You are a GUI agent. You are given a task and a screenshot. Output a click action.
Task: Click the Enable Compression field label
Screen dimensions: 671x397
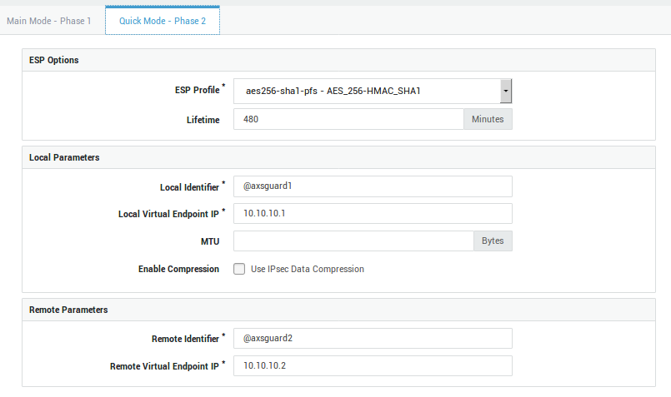click(x=178, y=269)
